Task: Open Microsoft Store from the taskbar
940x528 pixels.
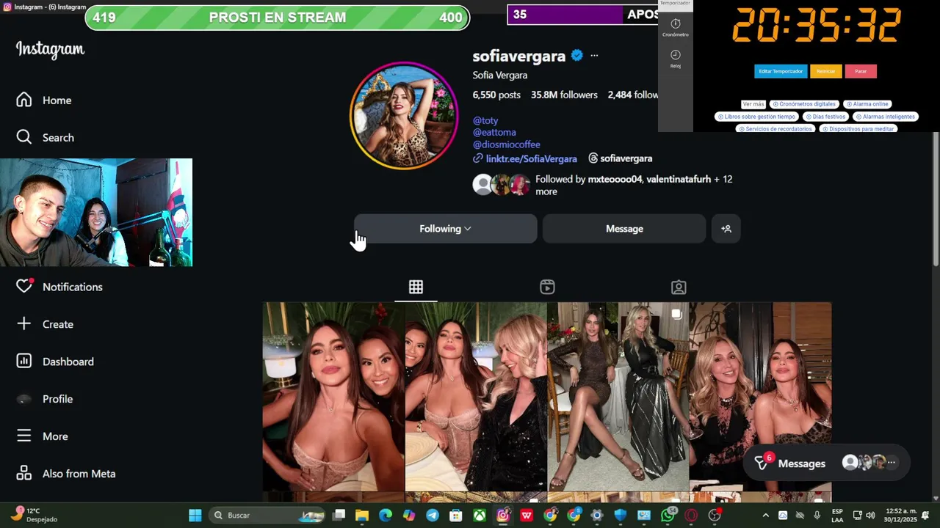Action: [456, 516]
